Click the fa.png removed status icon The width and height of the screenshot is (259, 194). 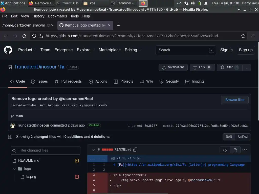[77, 177]
